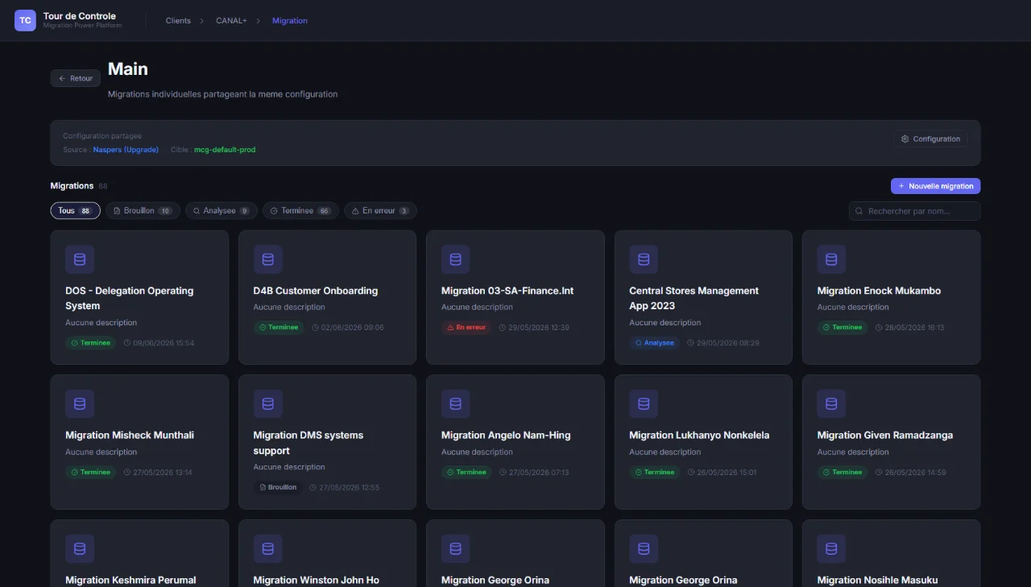1031x587 pixels.
Task: Click date 26/05/2026 14:59
Action: 910,473
